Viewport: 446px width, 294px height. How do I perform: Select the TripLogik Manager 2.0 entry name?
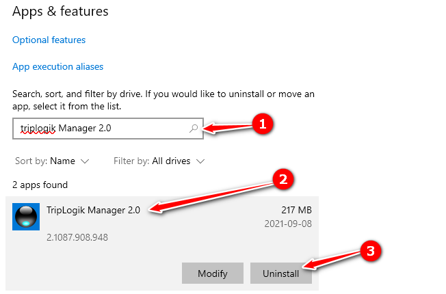click(93, 210)
